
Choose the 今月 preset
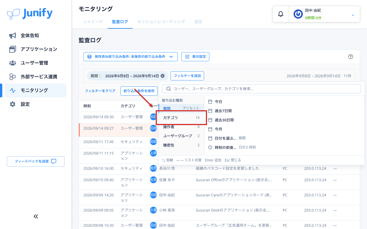coord(284,129)
